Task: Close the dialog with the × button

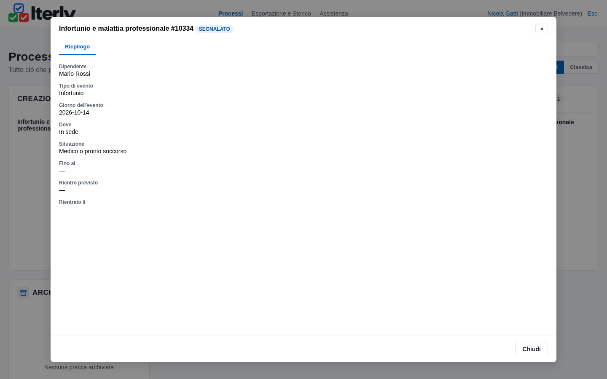Action: pyautogui.click(x=542, y=29)
